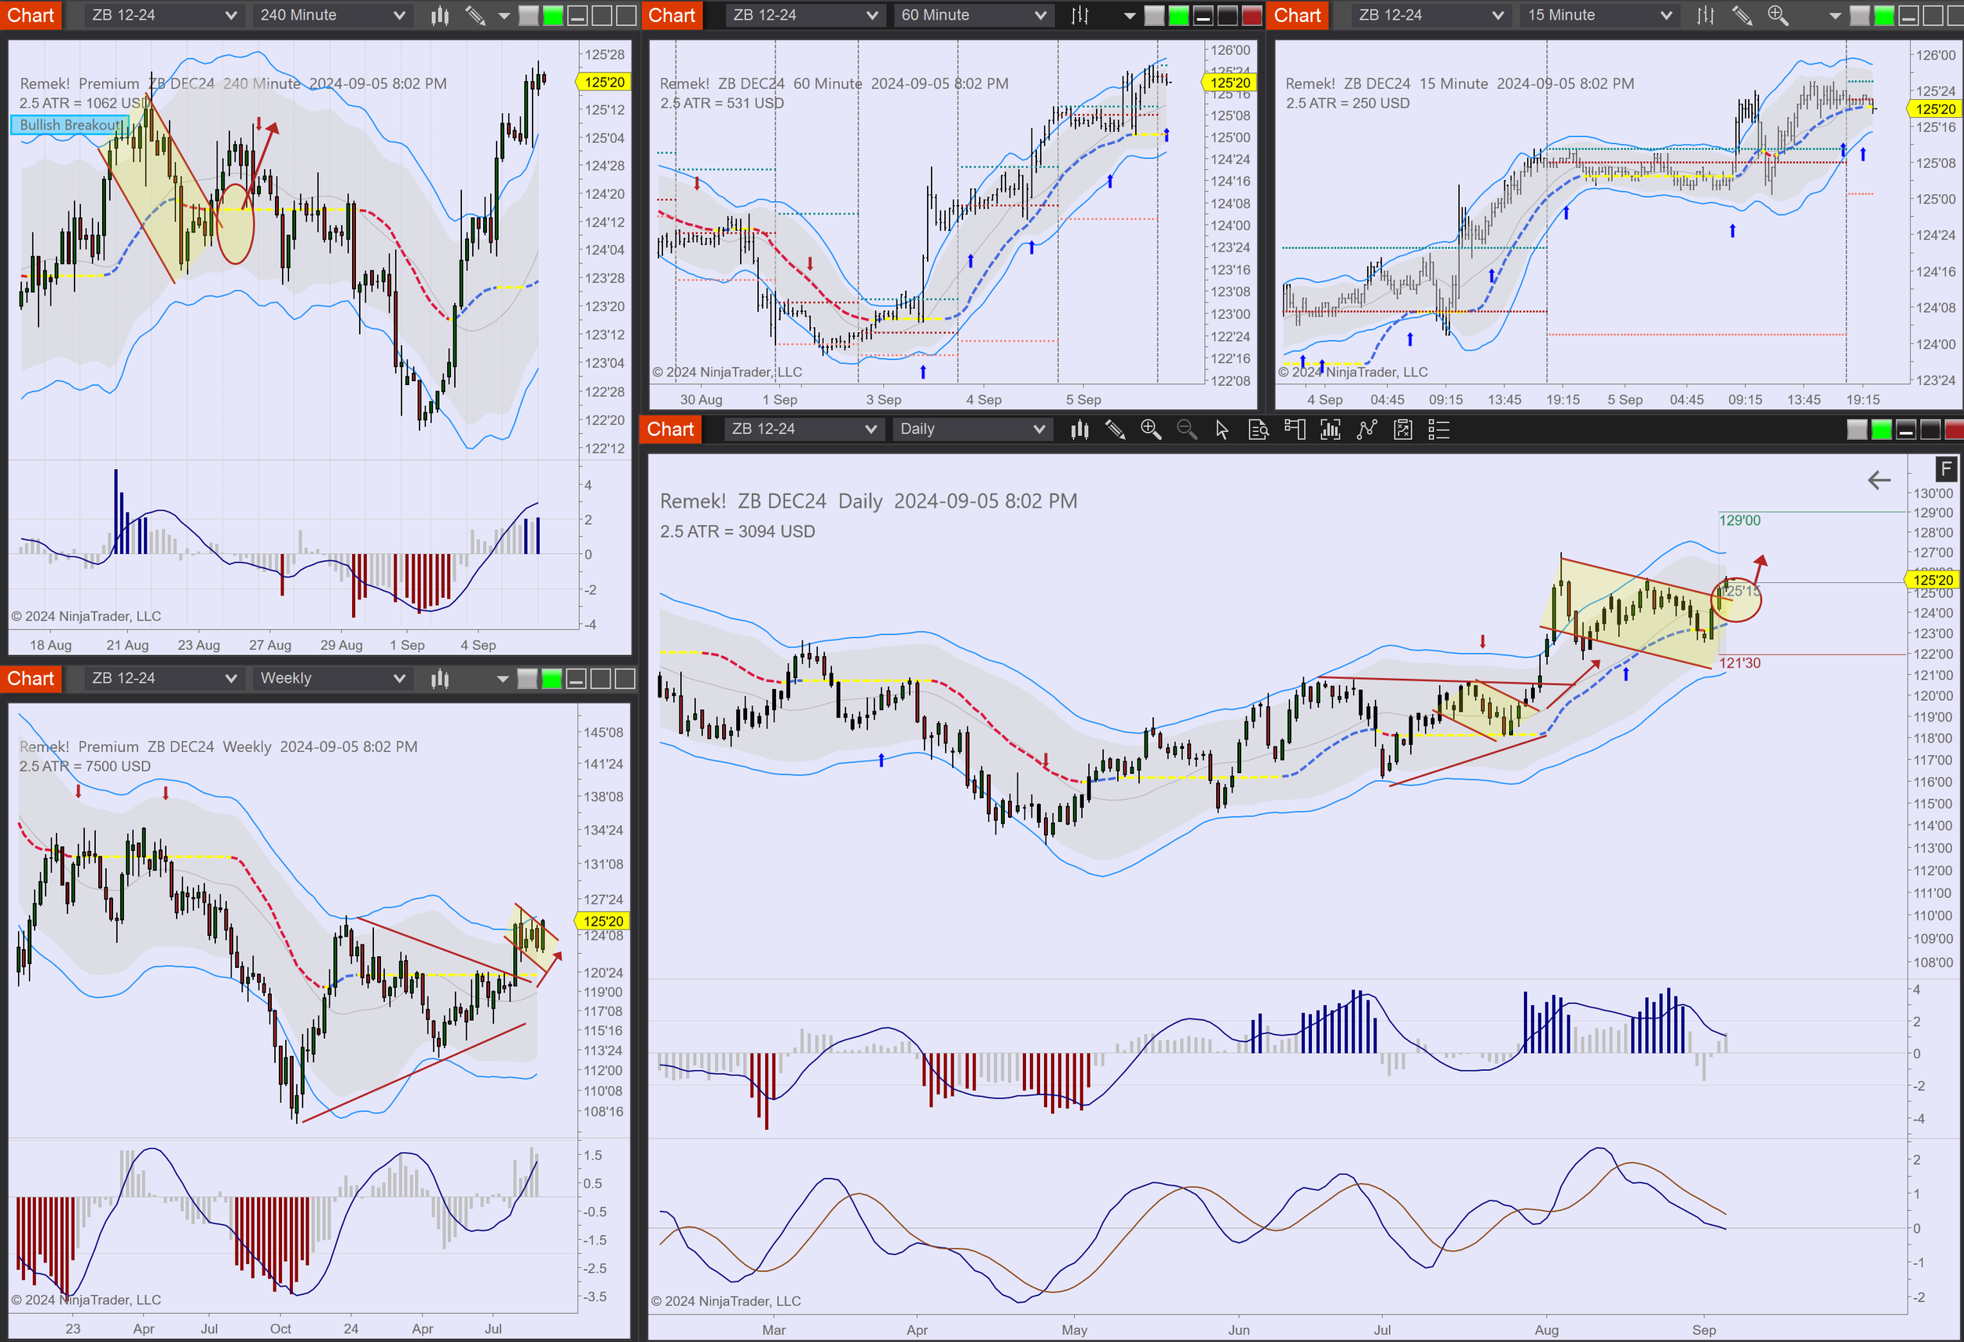Toggle the gray status square on the 60 Minute chart toolbar

coord(1153,14)
